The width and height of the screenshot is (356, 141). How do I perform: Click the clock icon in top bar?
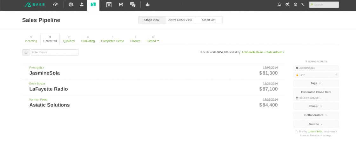[295, 4]
